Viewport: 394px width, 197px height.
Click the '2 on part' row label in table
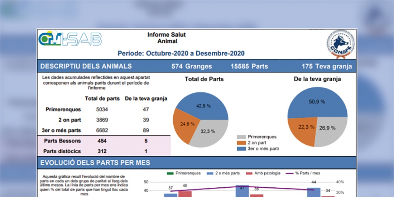pyautogui.click(x=70, y=120)
